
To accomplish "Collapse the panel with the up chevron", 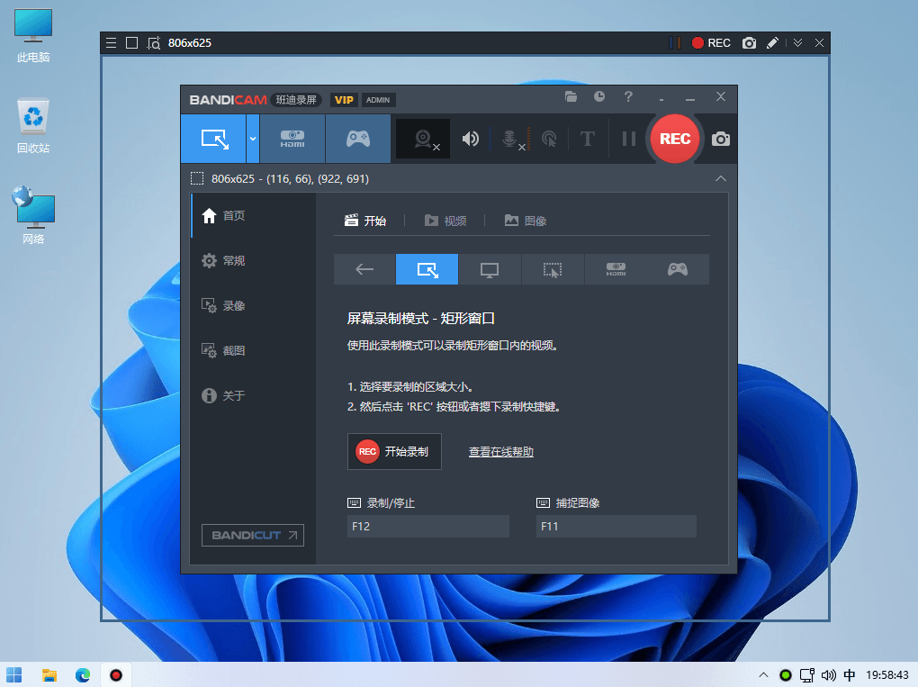I will 721,178.
